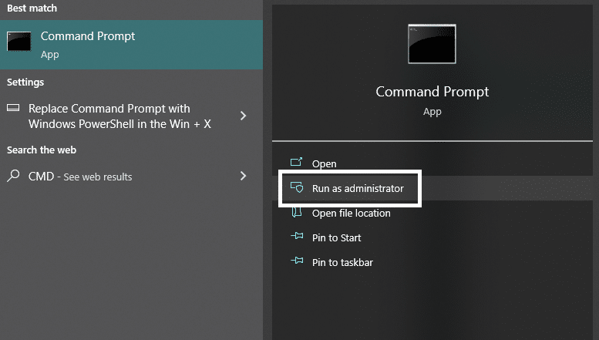Click the Run as administrator shield icon
This screenshot has width=599, height=340.
[297, 187]
